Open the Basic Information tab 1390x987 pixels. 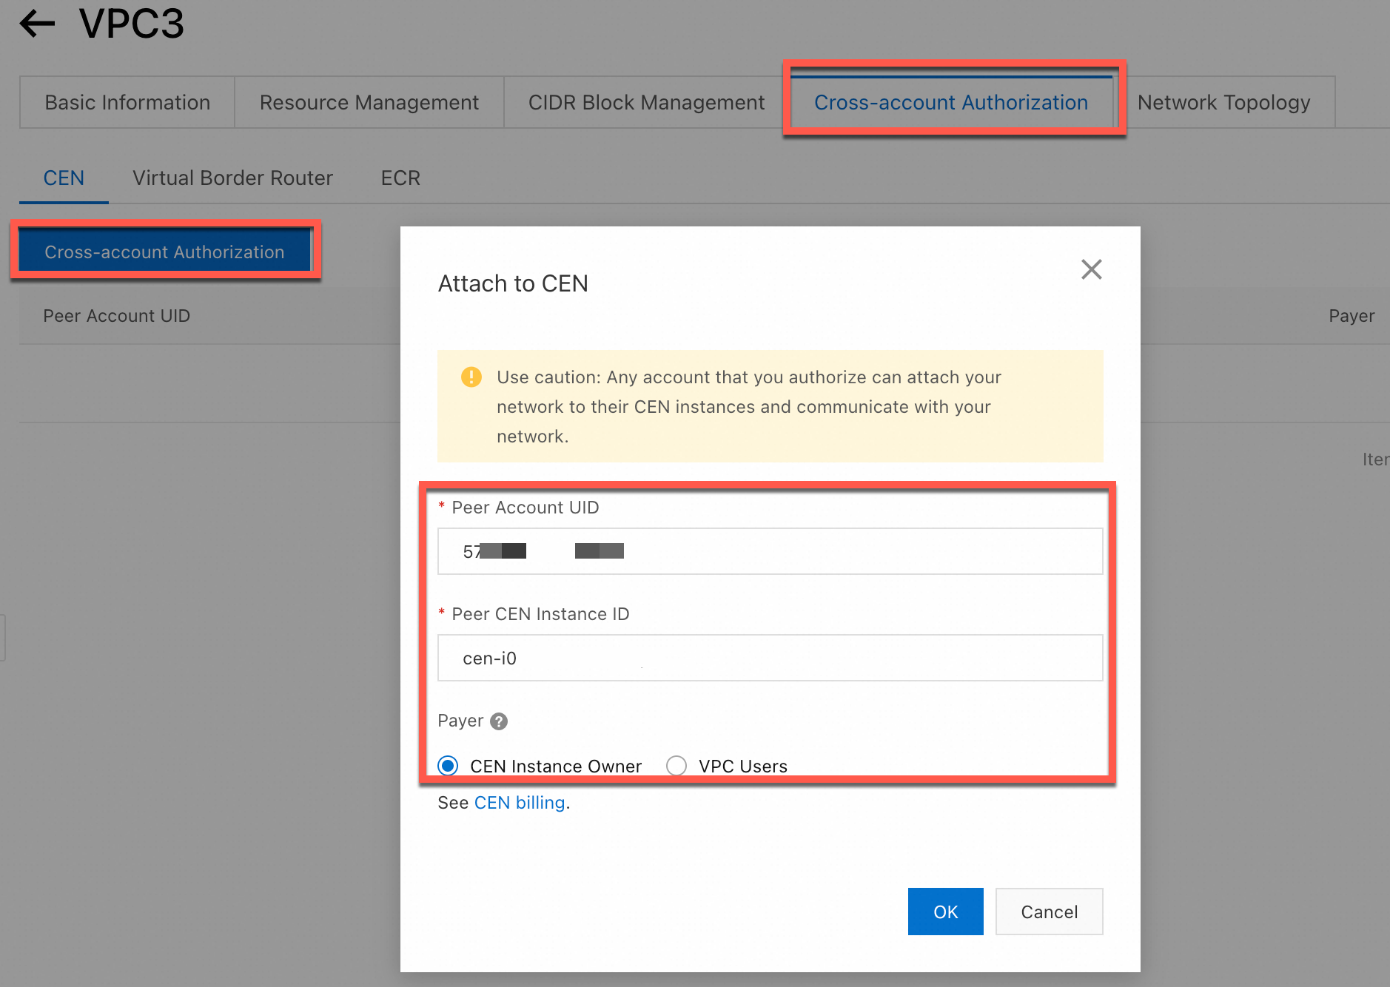coord(127,102)
